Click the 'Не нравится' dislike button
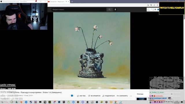This screenshot has height=104, width=185. (x=94, y=96)
